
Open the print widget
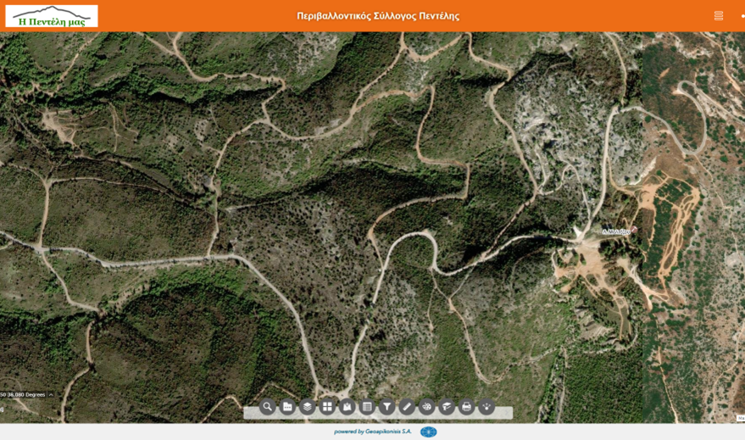466,407
